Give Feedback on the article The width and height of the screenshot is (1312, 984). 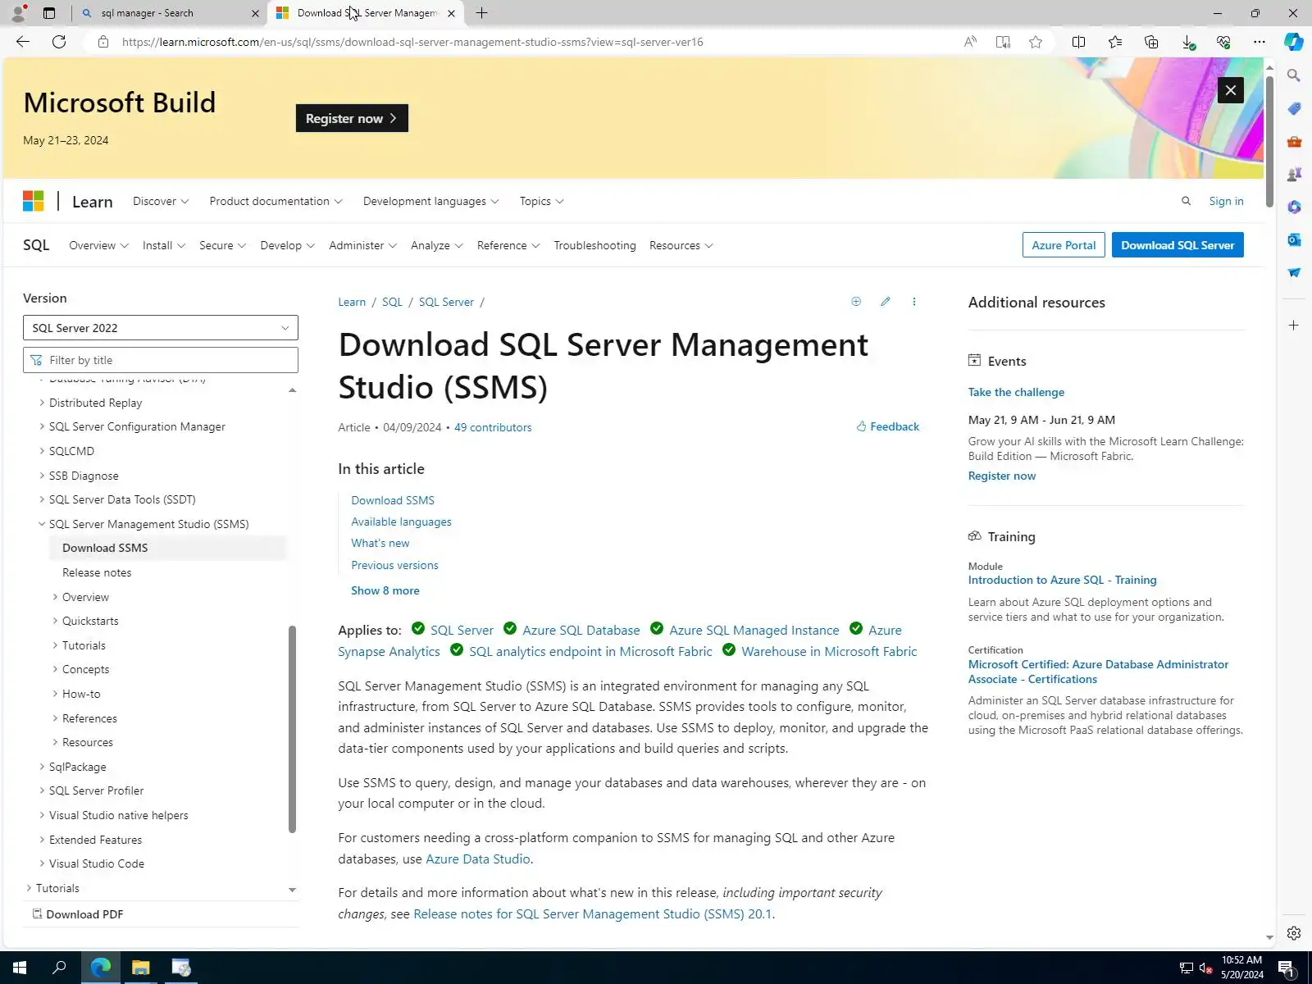(888, 426)
